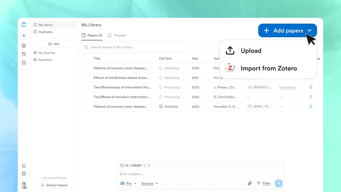Expand the Add papers dropdown chevron
The width and height of the screenshot is (341, 192).
tap(310, 31)
